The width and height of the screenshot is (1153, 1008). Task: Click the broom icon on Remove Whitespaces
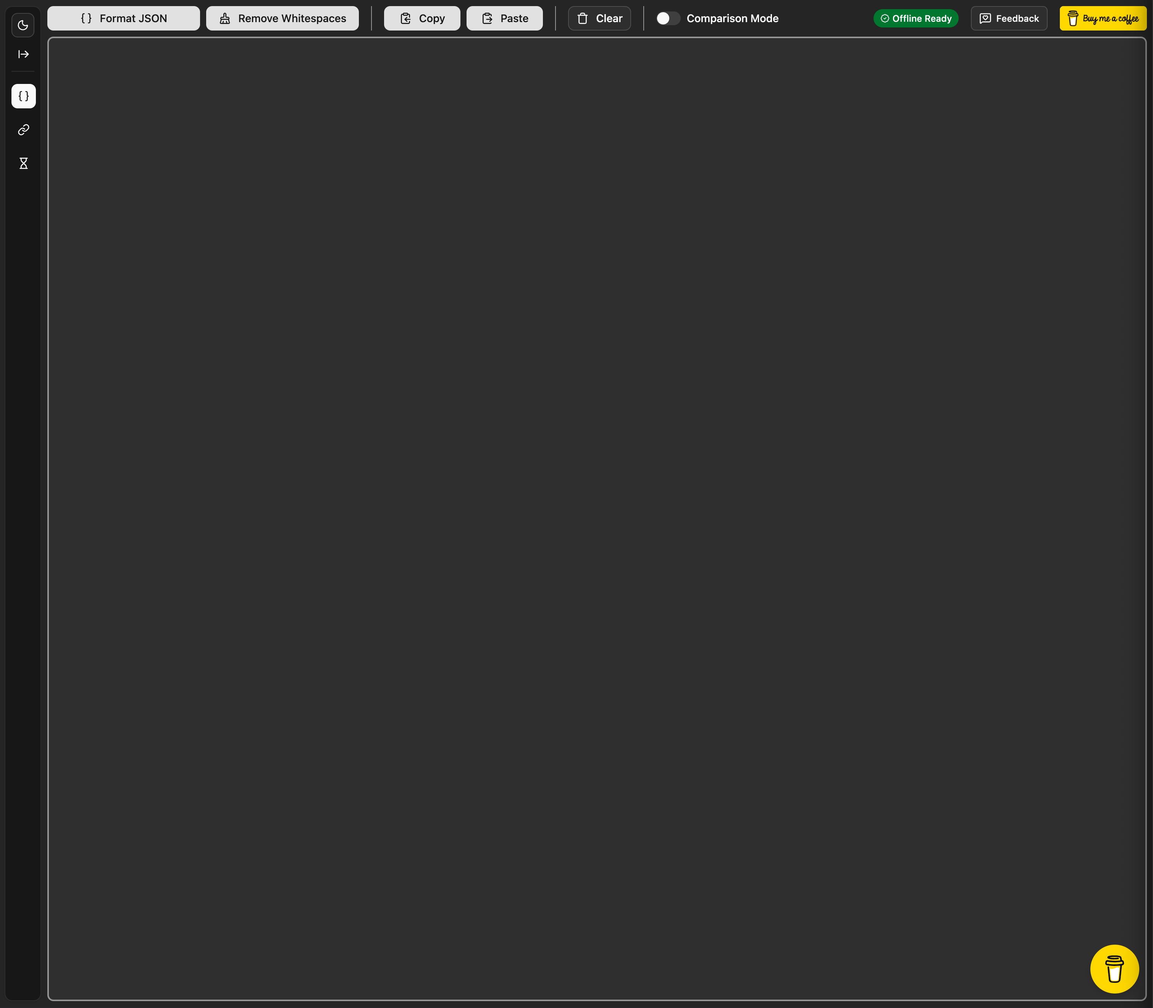click(x=224, y=18)
